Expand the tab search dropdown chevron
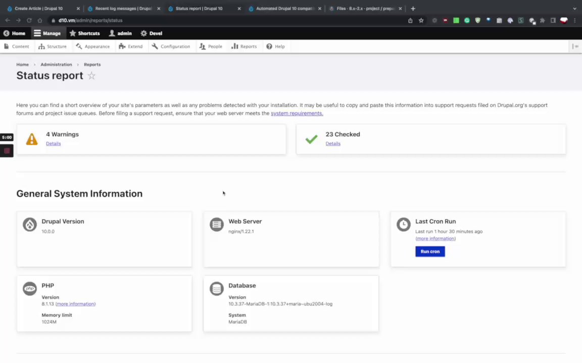Image resolution: width=582 pixels, height=363 pixels. pos(574,9)
